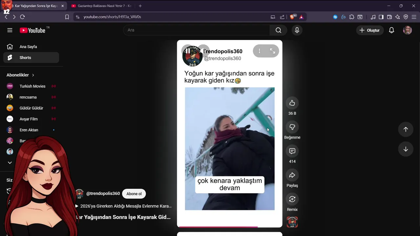Image resolution: width=420 pixels, height=236 pixels.
Task: Open the Trendopolis 360 sound thumbnail
Action: (292, 222)
